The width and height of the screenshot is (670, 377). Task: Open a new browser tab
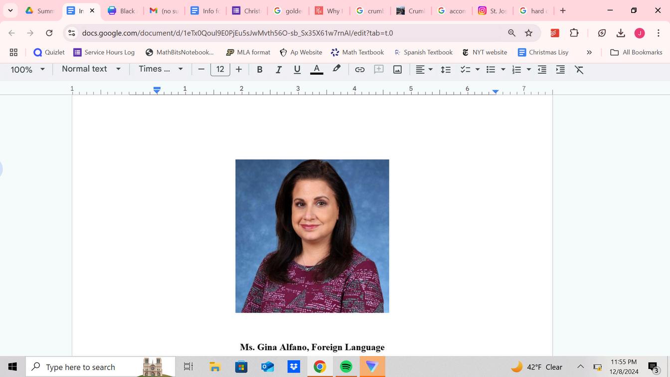coord(563,10)
